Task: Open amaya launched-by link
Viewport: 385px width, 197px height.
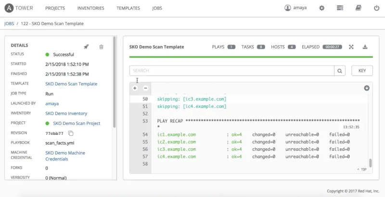Action: point(52,104)
